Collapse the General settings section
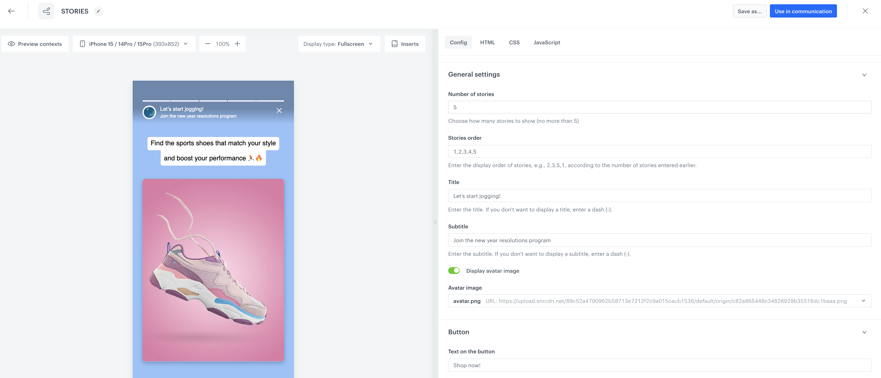This screenshot has width=881, height=378. click(864, 74)
